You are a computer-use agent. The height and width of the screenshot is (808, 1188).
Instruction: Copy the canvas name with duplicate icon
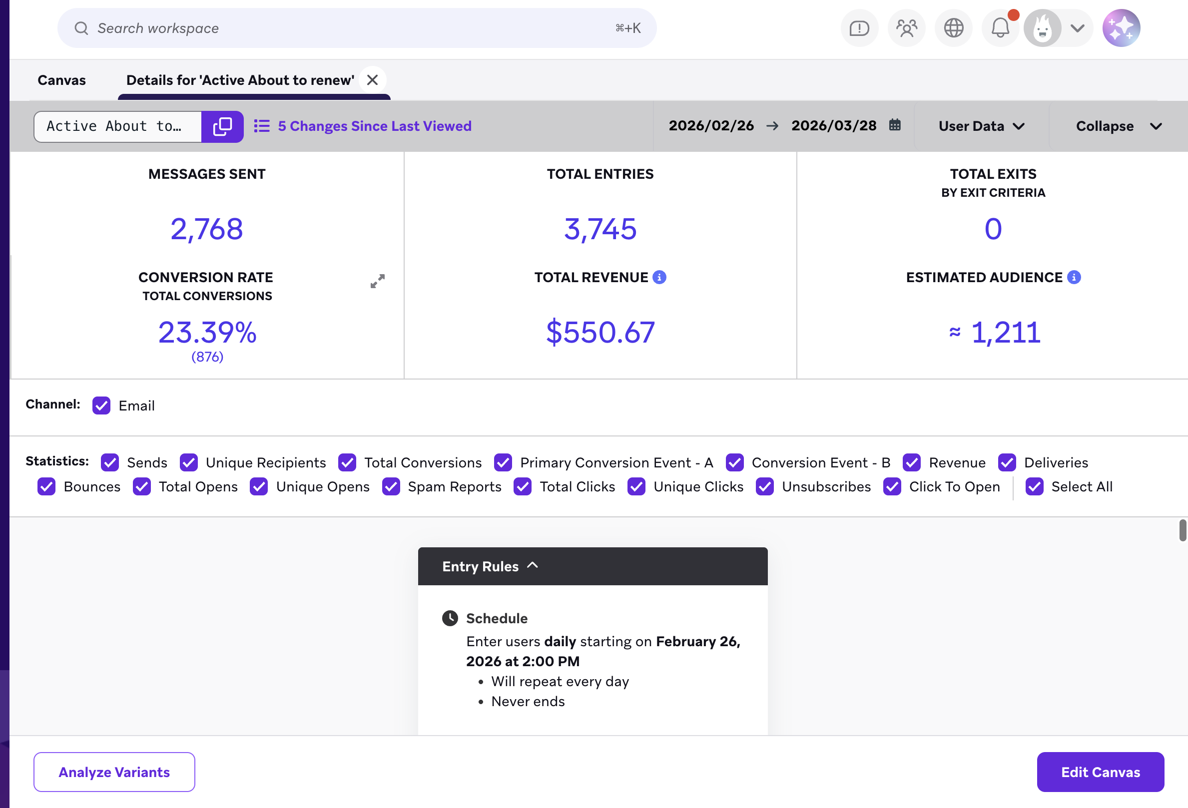(222, 126)
